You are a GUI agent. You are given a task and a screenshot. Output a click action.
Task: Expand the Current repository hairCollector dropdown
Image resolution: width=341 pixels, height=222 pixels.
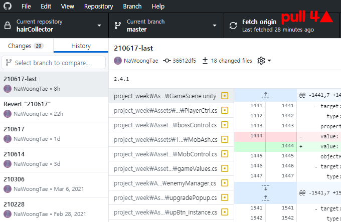coord(54,26)
